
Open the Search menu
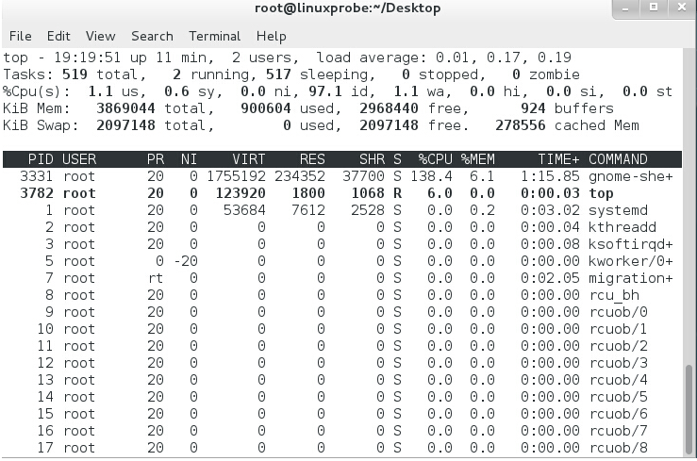pyautogui.click(x=152, y=36)
